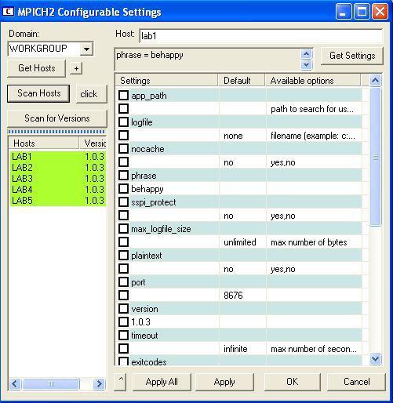Click the MPICH2 title bar application icon
The image size is (393, 403).
8,12
